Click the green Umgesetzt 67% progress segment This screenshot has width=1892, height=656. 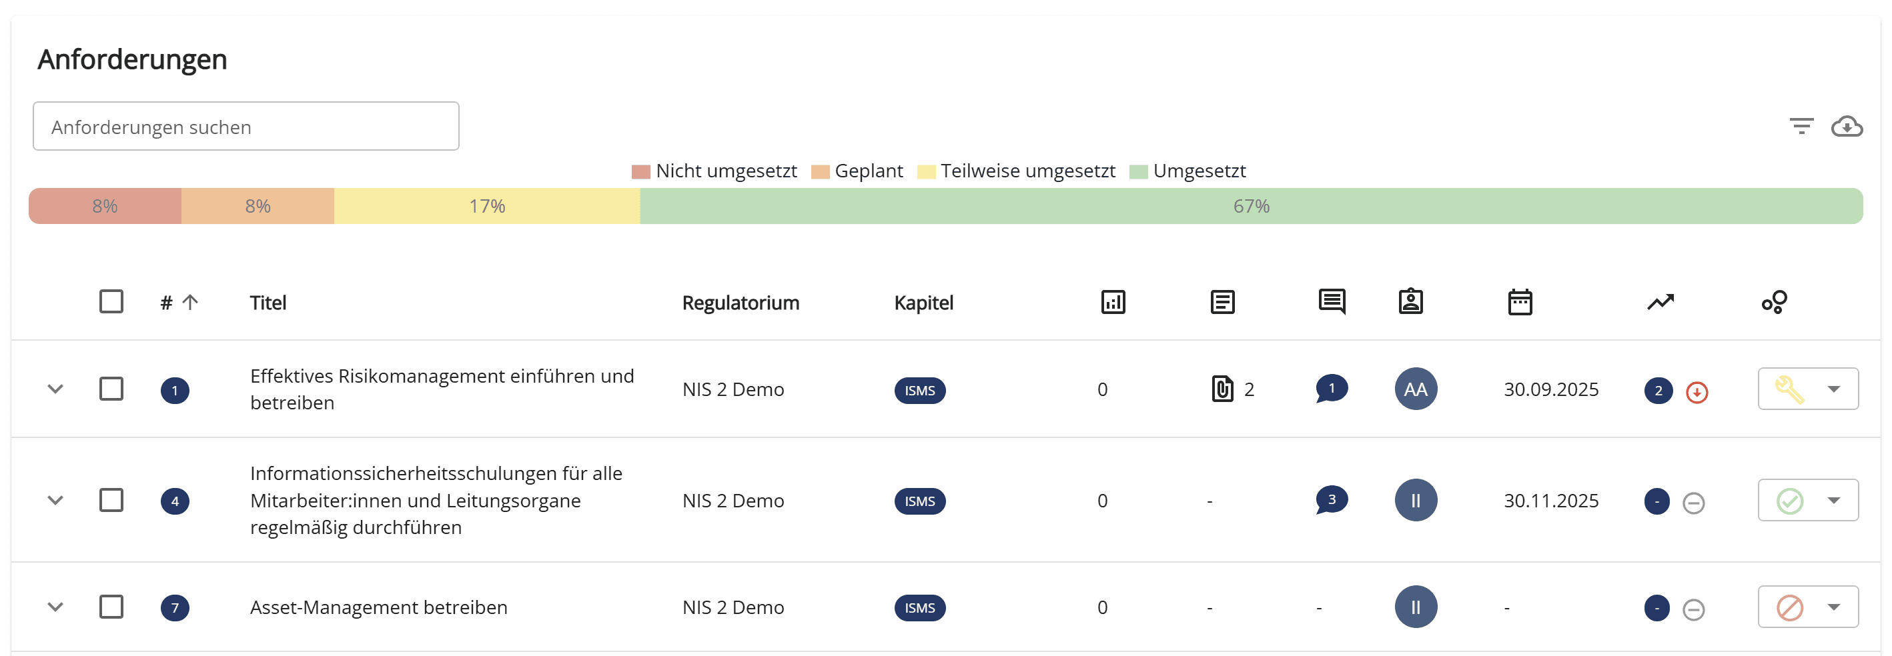[1251, 206]
